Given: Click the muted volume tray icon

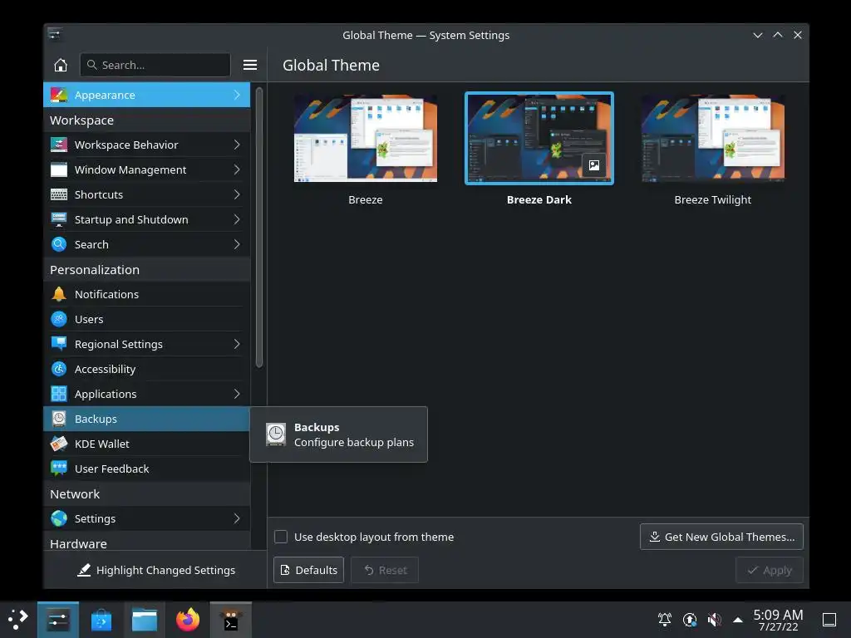Looking at the screenshot, I should [x=715, y=620].
